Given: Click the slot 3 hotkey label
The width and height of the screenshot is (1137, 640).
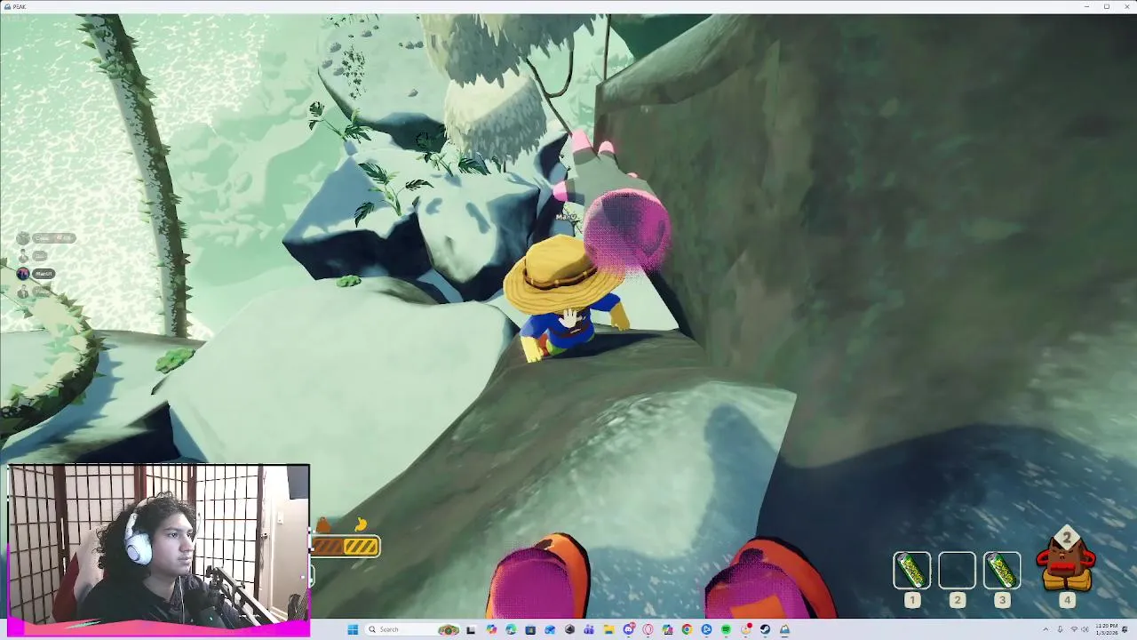Looking at the screenshot, I should 1002,601.
